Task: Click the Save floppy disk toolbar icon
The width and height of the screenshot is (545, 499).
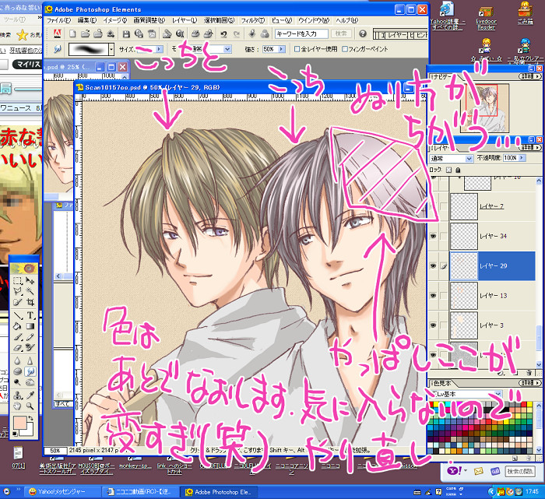Action: coord(126,33)
